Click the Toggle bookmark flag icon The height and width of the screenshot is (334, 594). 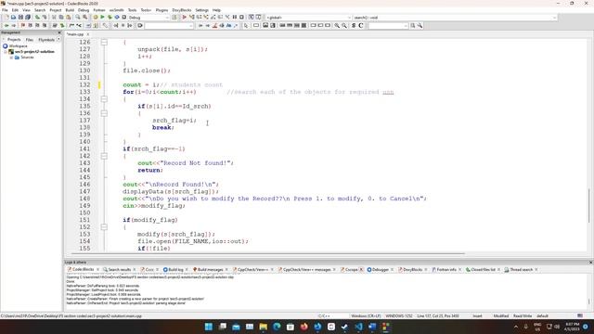click(23, 25)
